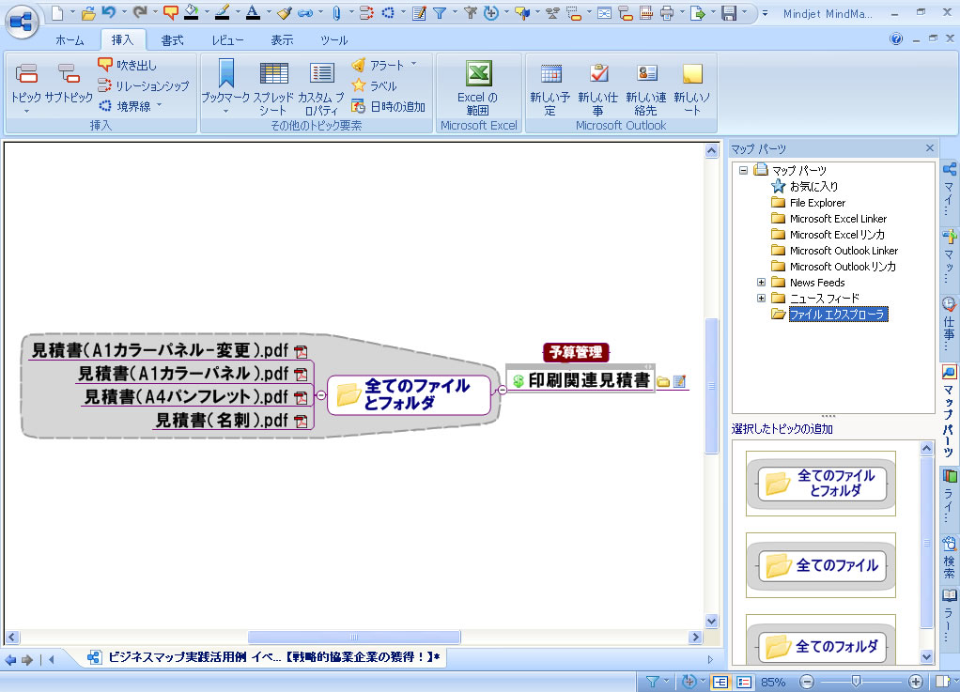Switch to outline view in status bar

(x=744, y=682)
